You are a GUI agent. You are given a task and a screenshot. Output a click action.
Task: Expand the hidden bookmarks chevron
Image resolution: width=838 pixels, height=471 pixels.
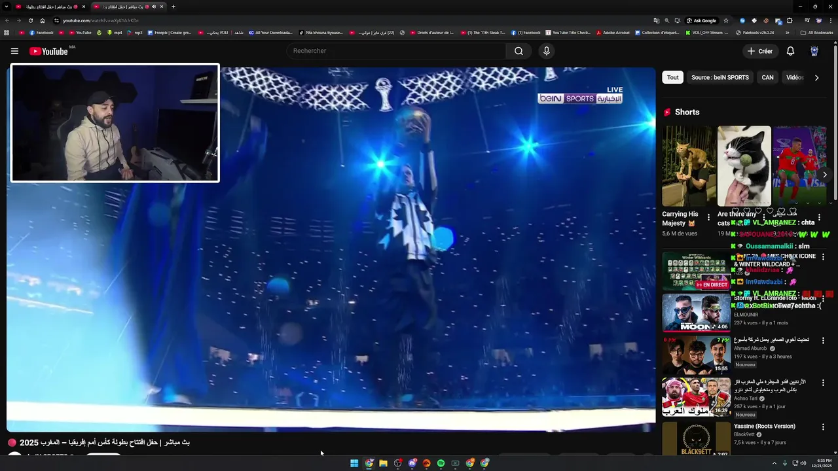787,32
